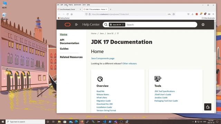The image size is (221, 124).
Task: Select JDK 17 Documentation tab
Action: (x=95, y=9)
